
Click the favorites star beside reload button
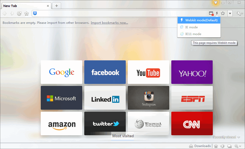tap(27, 14)
